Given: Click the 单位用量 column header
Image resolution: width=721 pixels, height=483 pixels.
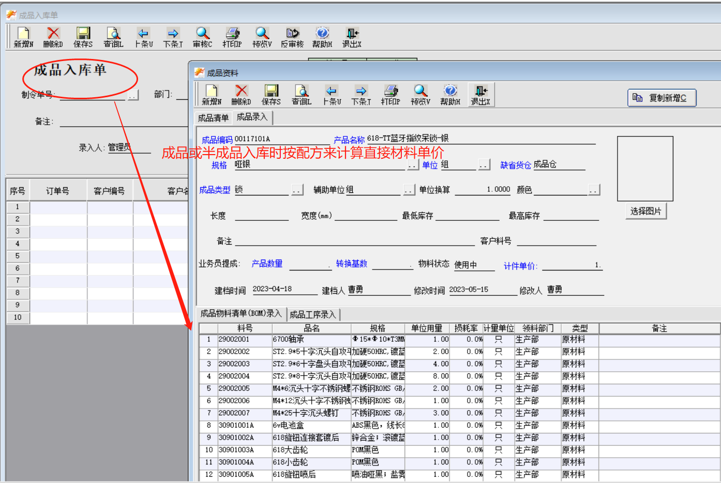Looking at the screenshot, I should (x=427, y=328).
